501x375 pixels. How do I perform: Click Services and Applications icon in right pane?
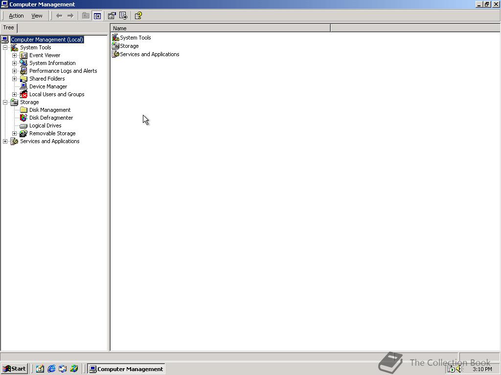click(x=115, y=54)
